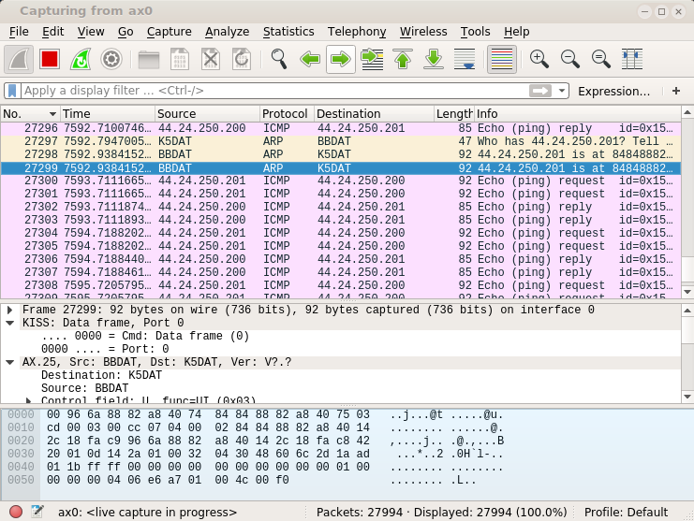694x521 pixels.
Task: Open the Capture menu
Action: coord(170,32)
